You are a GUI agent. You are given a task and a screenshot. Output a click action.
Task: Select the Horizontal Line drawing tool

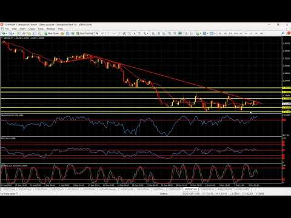113,33
